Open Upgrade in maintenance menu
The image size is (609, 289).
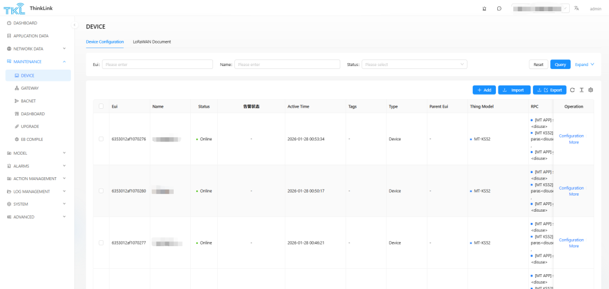(x=29, y=127)
